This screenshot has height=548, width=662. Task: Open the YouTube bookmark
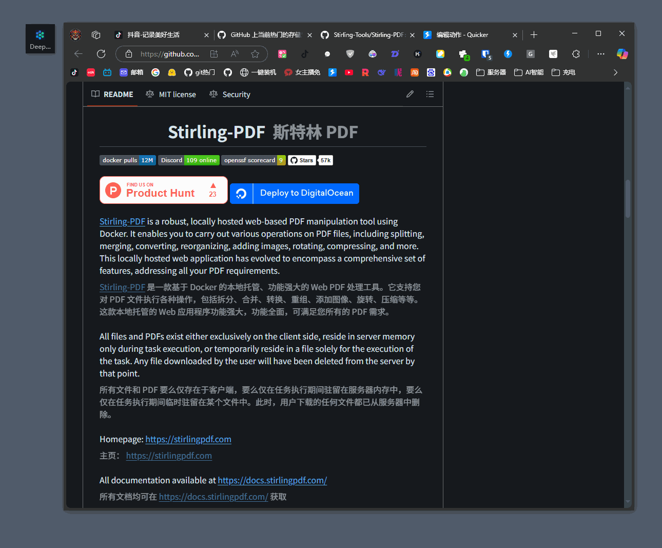coord(349,72)
